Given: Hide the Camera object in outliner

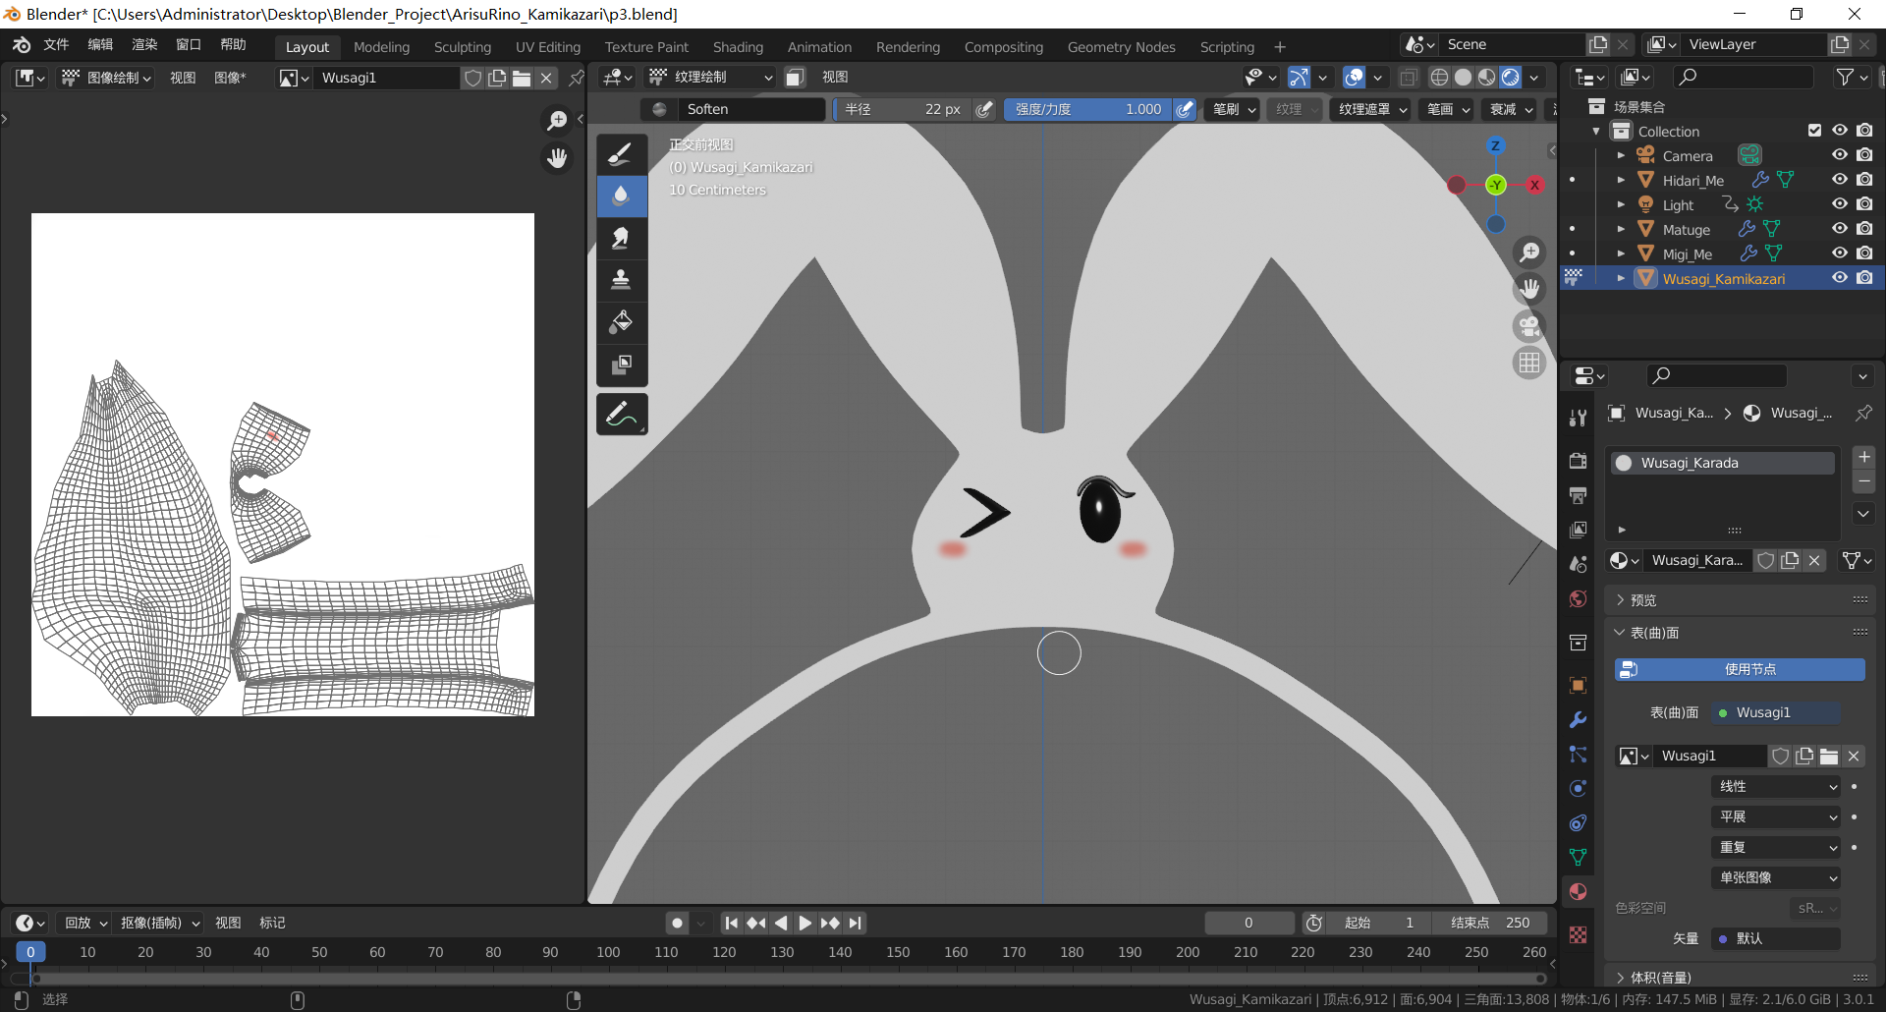Looking at the screenshot, I should pyautogui.click(x=1839, y=155).
